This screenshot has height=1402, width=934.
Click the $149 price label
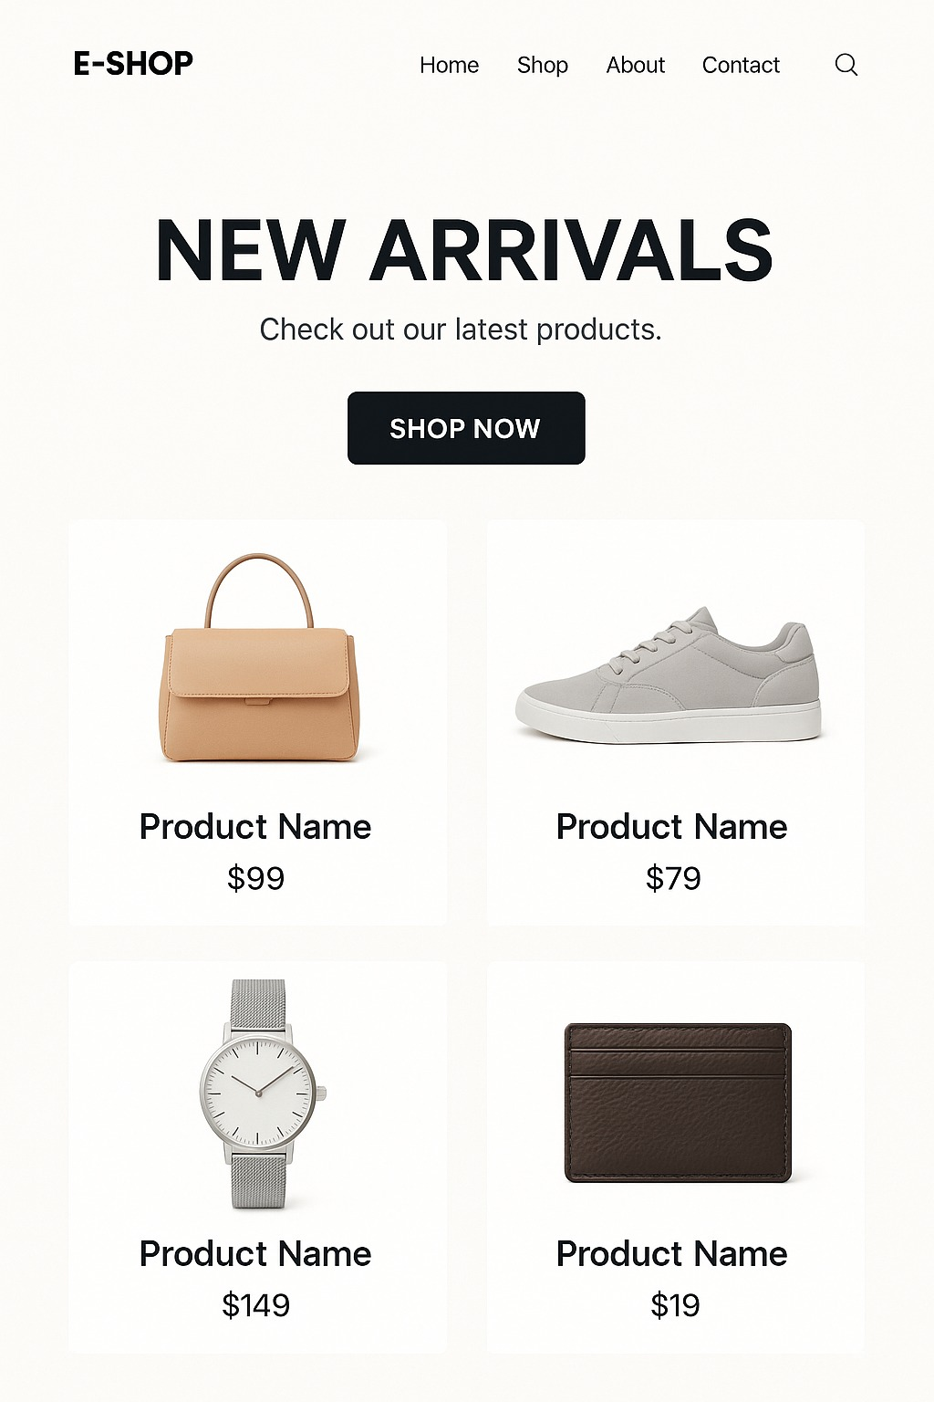pos(256,1305)
